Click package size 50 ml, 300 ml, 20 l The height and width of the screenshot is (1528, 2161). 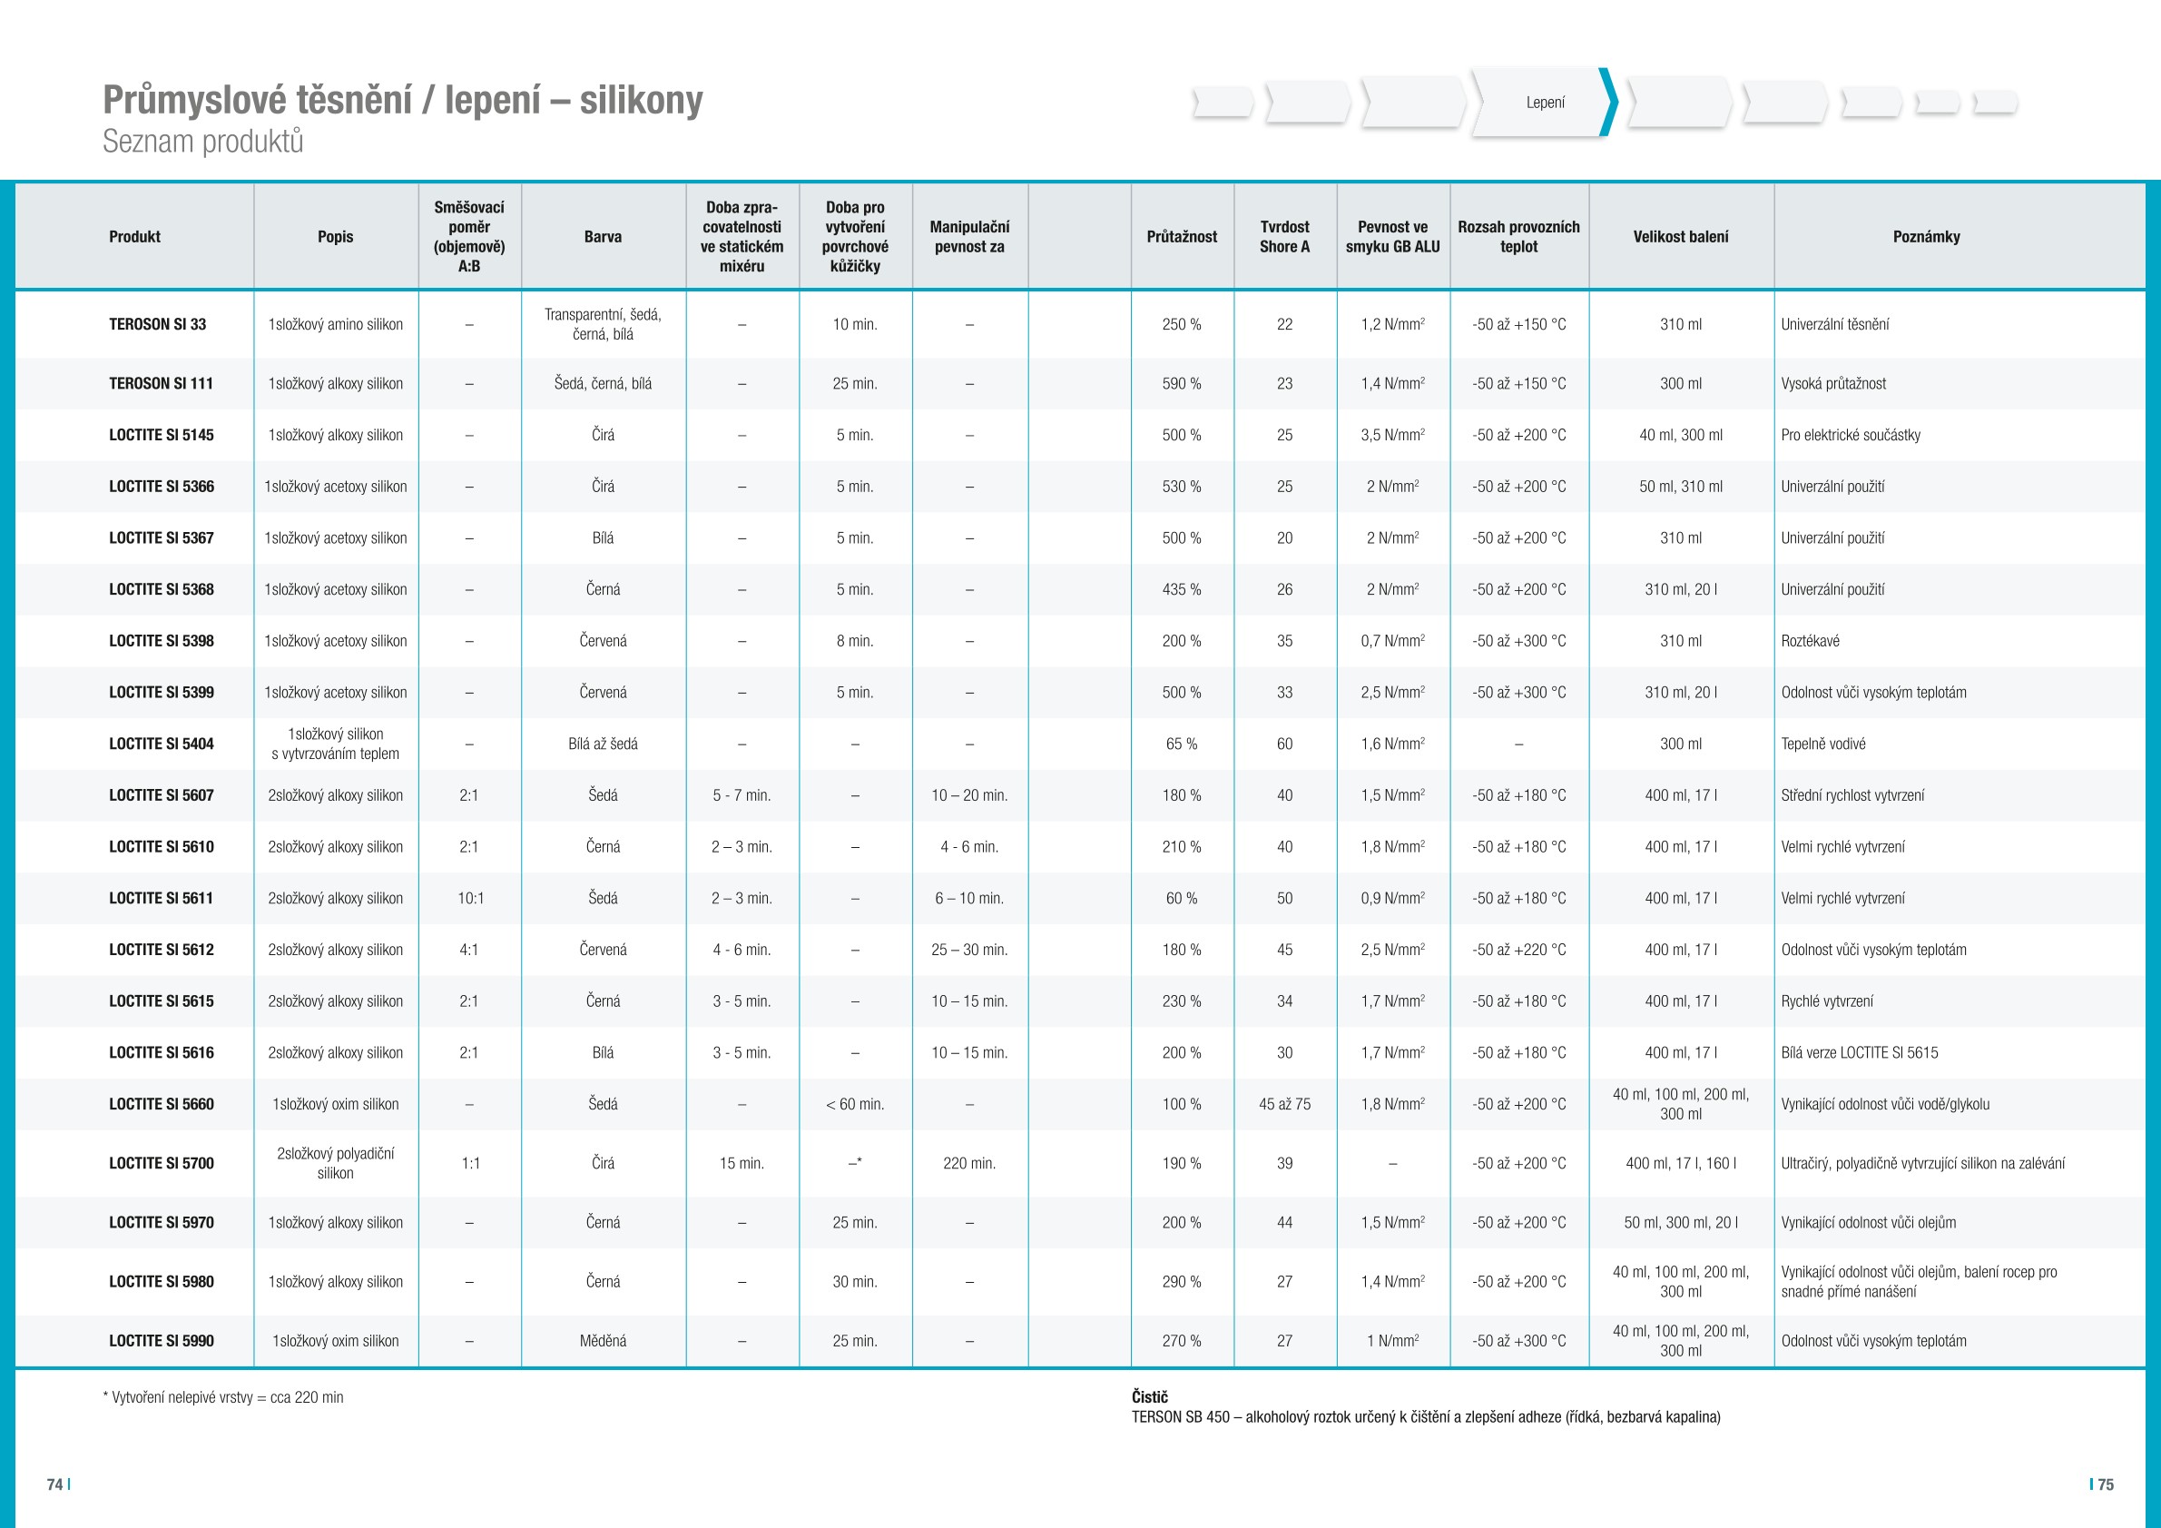point(1681,1223)
